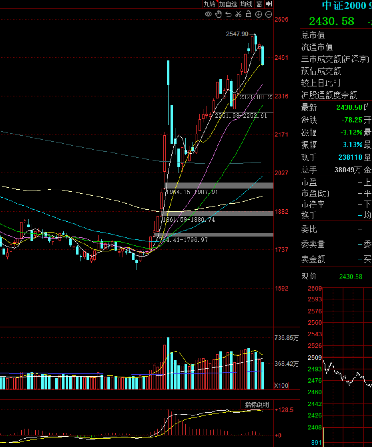
Task: Click the X100 volume unit label
Action: (281, 386)
